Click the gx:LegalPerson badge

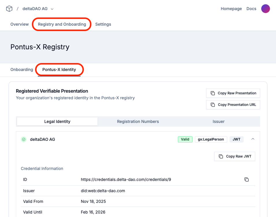pyautogui.click(x=211, y=139)
